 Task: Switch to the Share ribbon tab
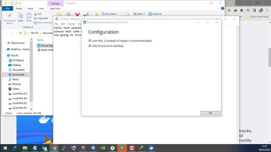30,8
